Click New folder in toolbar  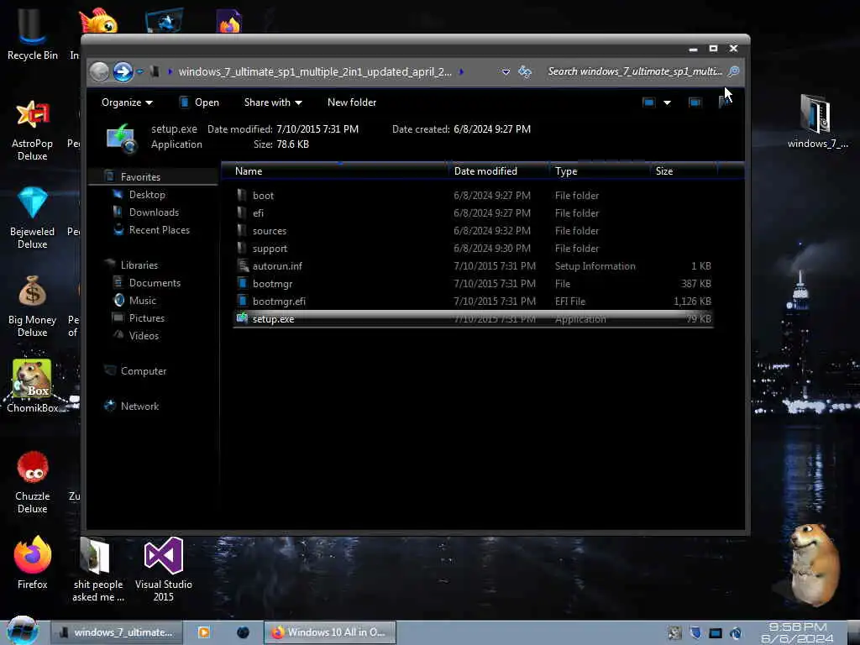pos(352,102)
